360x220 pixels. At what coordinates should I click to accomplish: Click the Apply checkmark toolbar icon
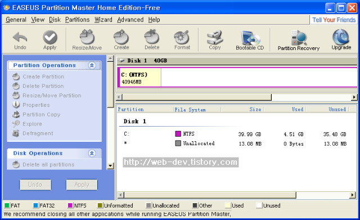[x=50, y=37]
